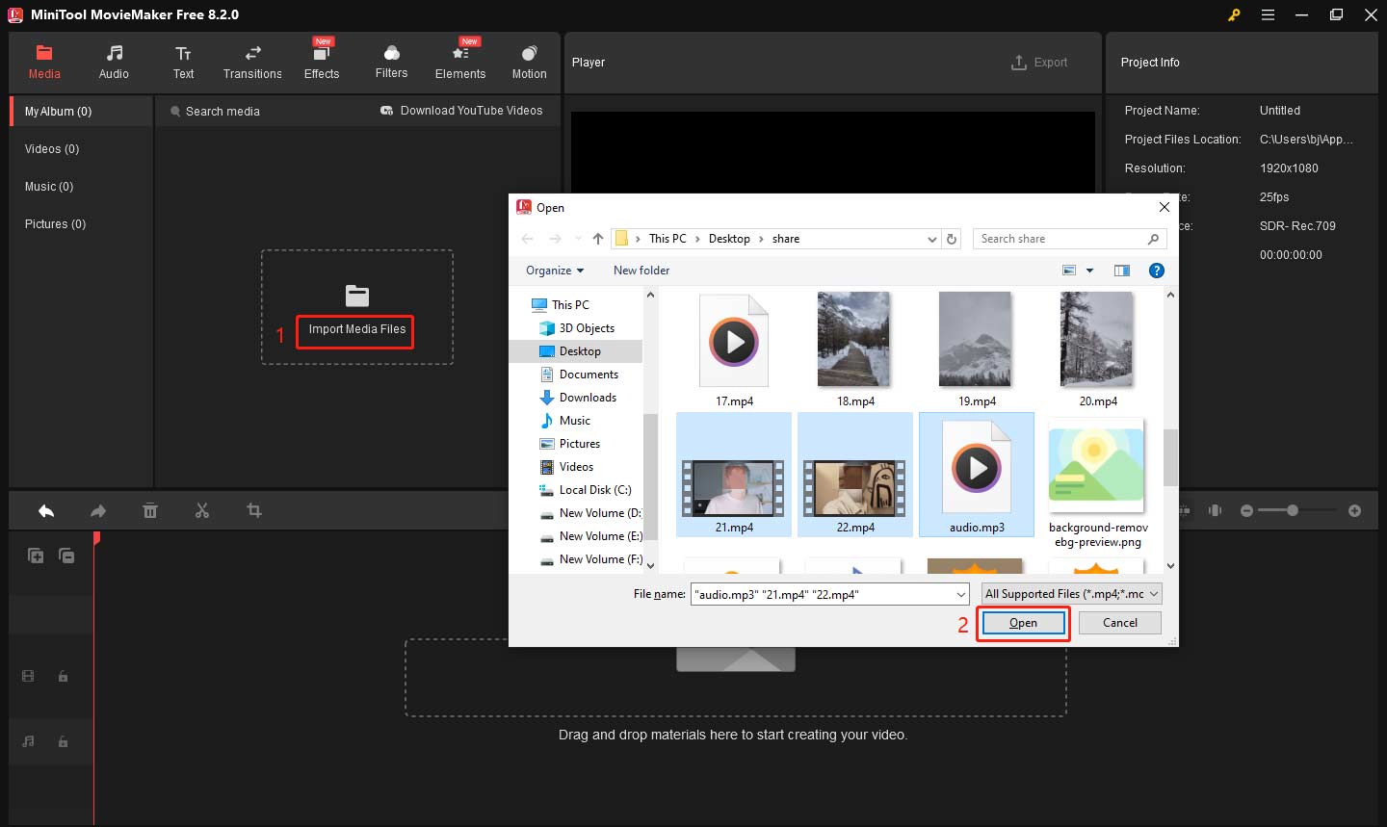Open the Motion tab

[x=529, y=63]
